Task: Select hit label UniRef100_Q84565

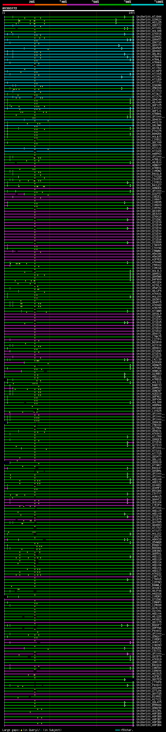Action: [x=149, y=48]
